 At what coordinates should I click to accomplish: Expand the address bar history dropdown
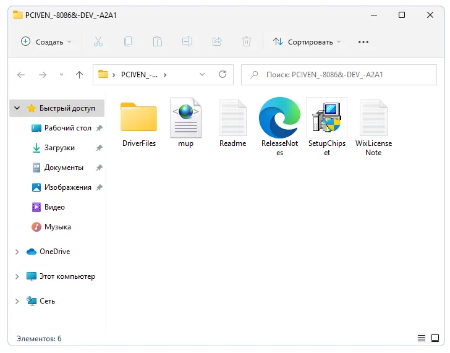202,75
